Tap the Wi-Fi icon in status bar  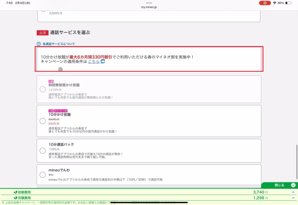(274, 3)
